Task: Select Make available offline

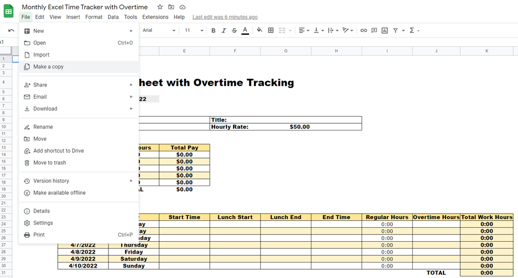Action: pos(79,192)
